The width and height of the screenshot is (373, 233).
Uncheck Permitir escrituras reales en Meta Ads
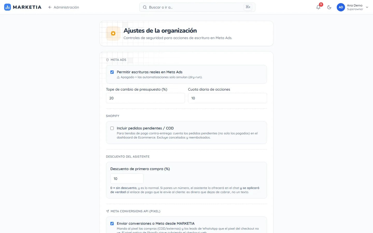112,72
